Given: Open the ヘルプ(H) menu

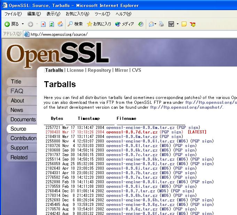Looking at the screenshot, I should (123, 14).
